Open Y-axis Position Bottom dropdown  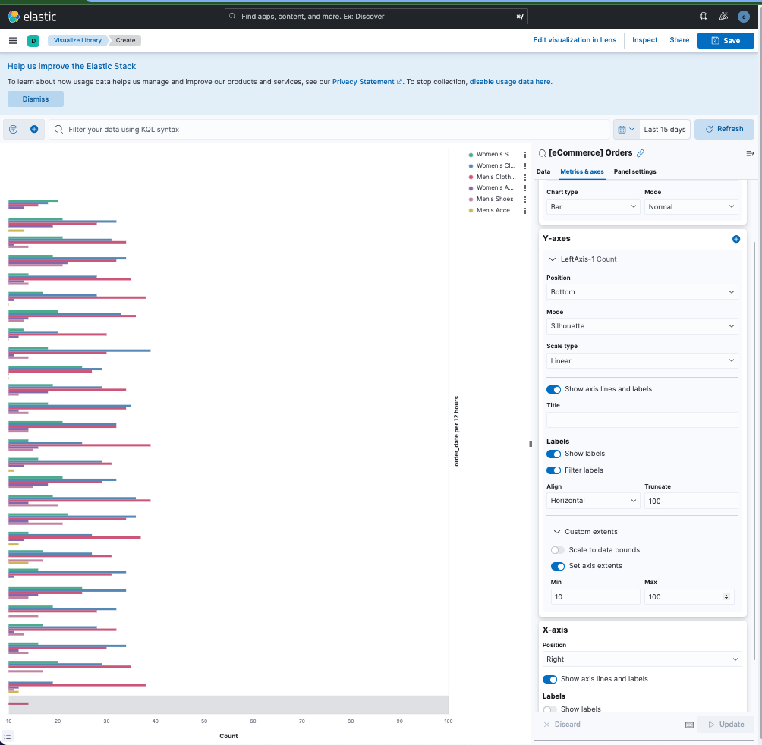[642, 292]
